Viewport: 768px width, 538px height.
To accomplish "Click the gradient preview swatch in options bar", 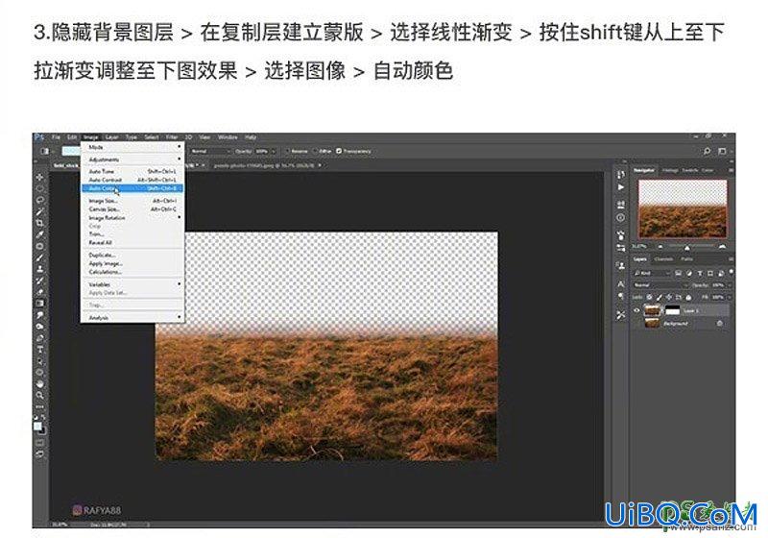I will (x=71, y=152).
